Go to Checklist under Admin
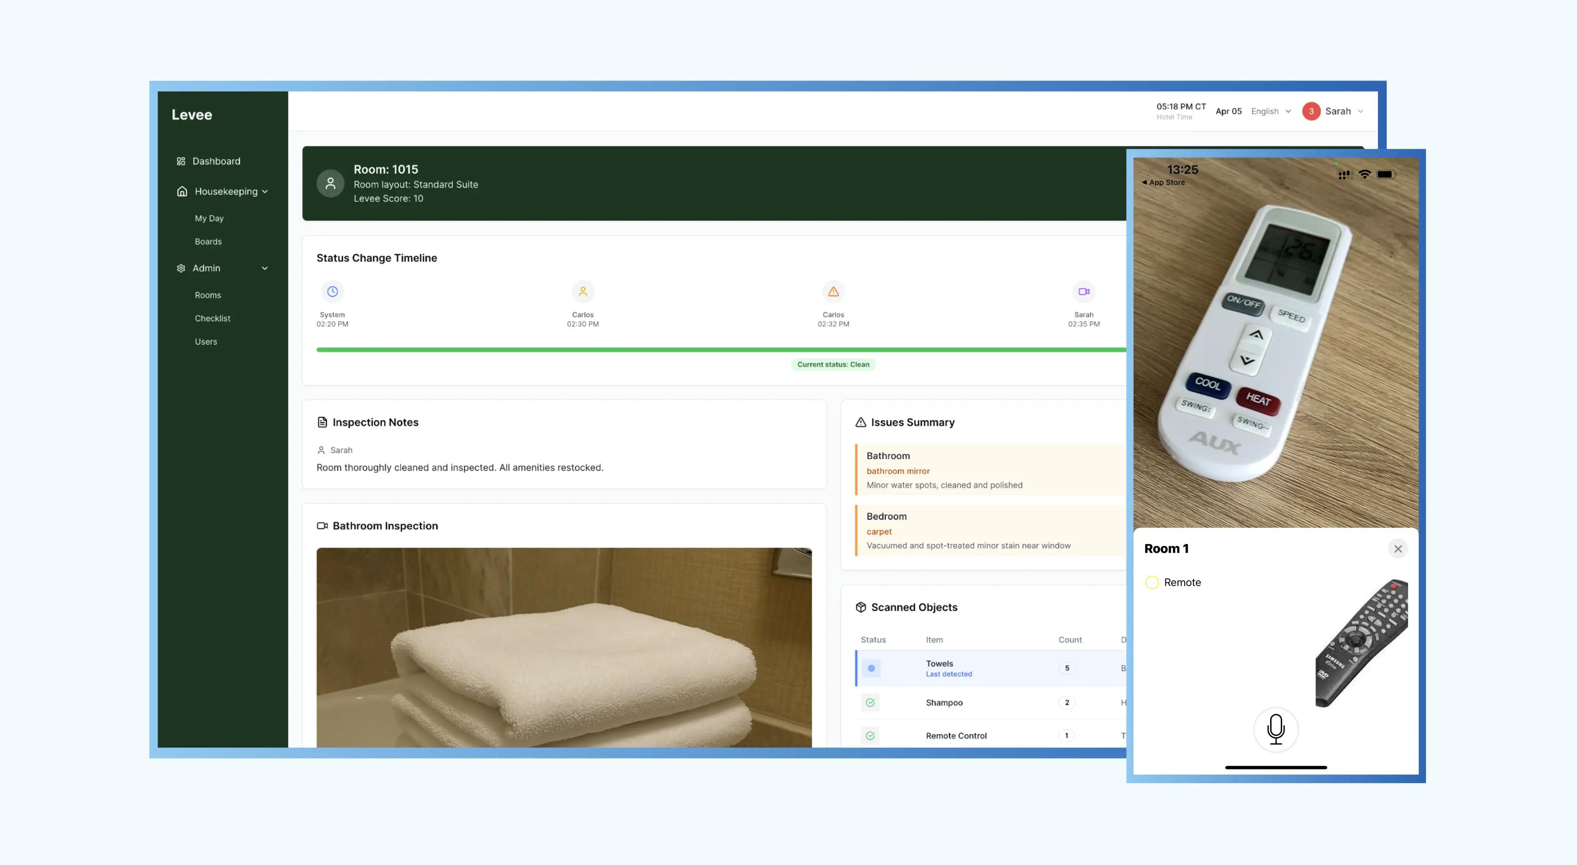Screen dimensions: 1577x865 pyautogui.click(x=213, y=318)
